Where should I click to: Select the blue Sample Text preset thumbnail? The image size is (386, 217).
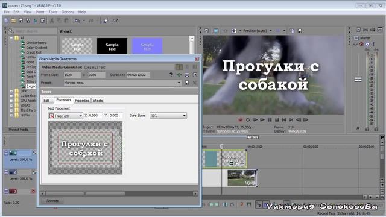pyautogui.click(x=147, y=46)
